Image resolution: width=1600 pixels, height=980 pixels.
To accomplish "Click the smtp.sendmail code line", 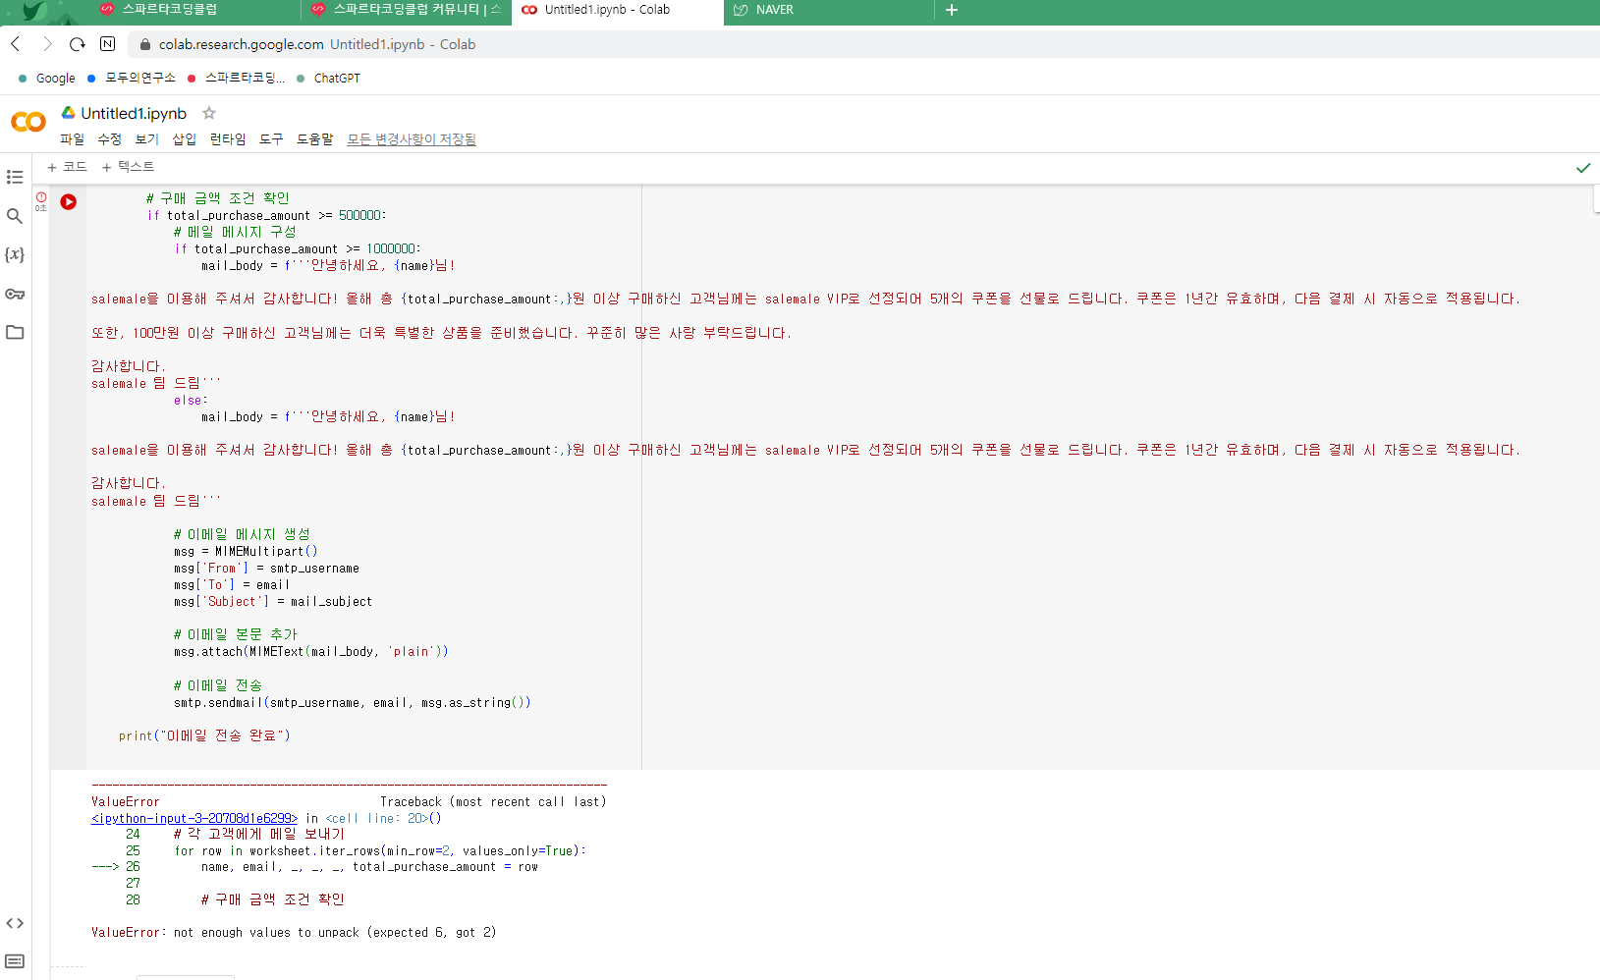I will 353,703.
